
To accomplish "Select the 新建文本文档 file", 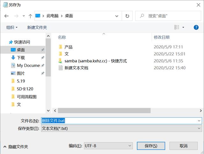I will tap(76, 68).
